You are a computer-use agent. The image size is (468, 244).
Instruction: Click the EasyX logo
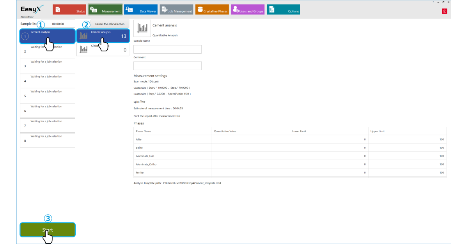pyautogui.click(x=32, y=9)
